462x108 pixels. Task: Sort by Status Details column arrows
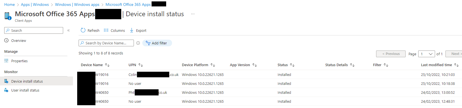[x=352, y=65]
